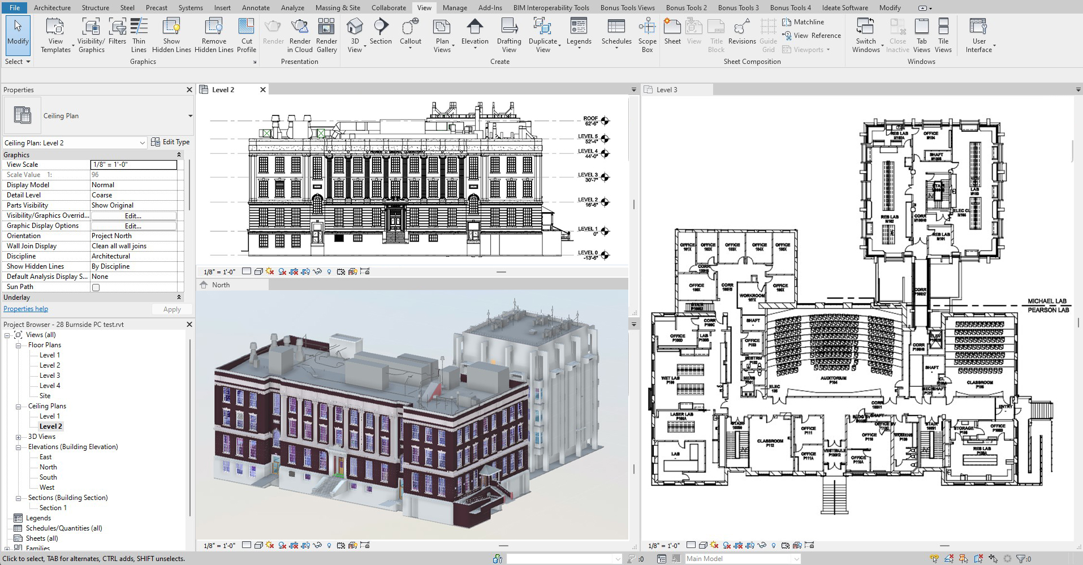Open the Properties help link
The height and width of the screenshot is (565, 1083).
tap(26, 309)
